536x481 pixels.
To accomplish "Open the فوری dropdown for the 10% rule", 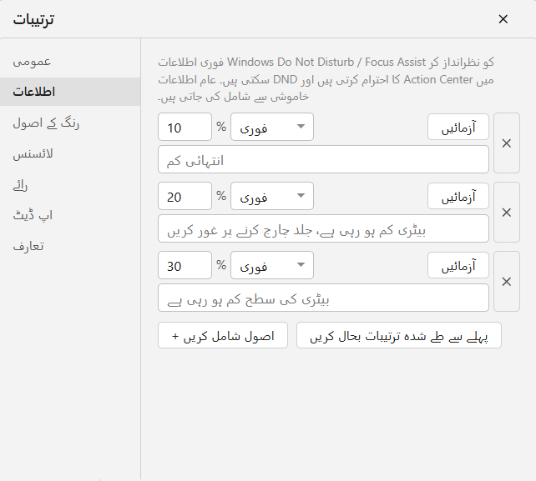I will tap(272, 127).
